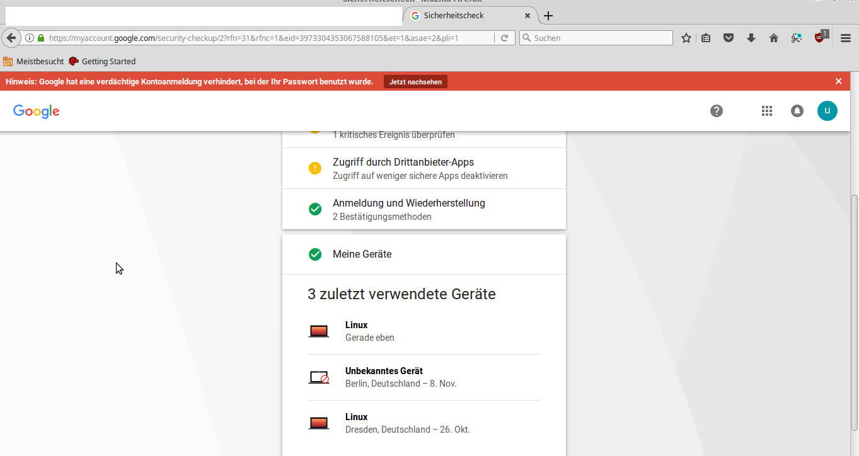The width and height of the screenshot is (859, 456).
Task: Close the Sicherheitscheck tab
Action: (x=528, y=15)
